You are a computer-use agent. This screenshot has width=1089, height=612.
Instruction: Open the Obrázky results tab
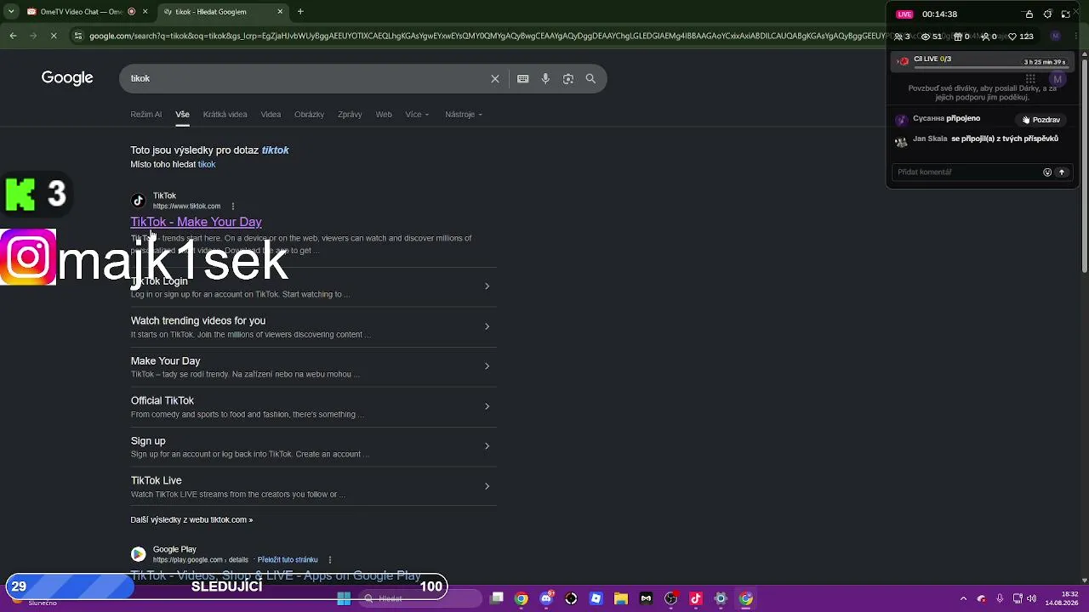(309, 115)
